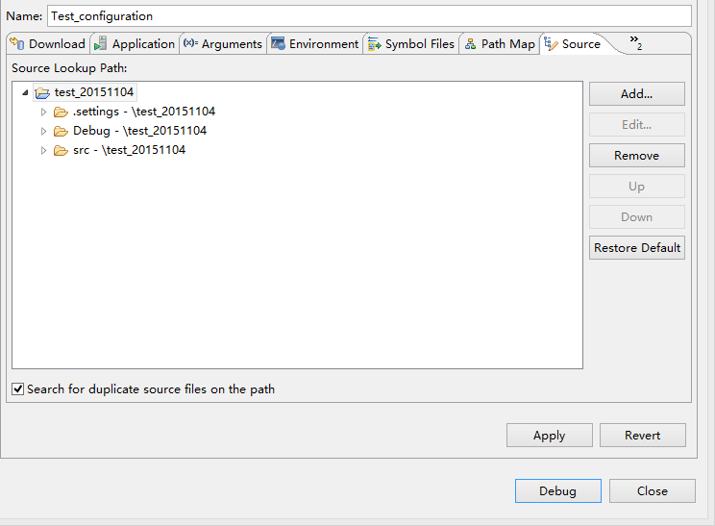Click the Download tab icon
This screenshot has height=526, width=715.
pos(17,43)
